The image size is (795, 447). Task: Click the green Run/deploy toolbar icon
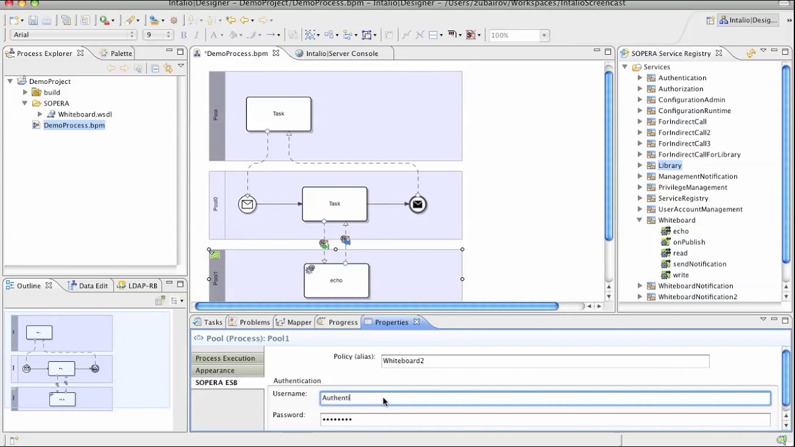[x=105, y=20]
